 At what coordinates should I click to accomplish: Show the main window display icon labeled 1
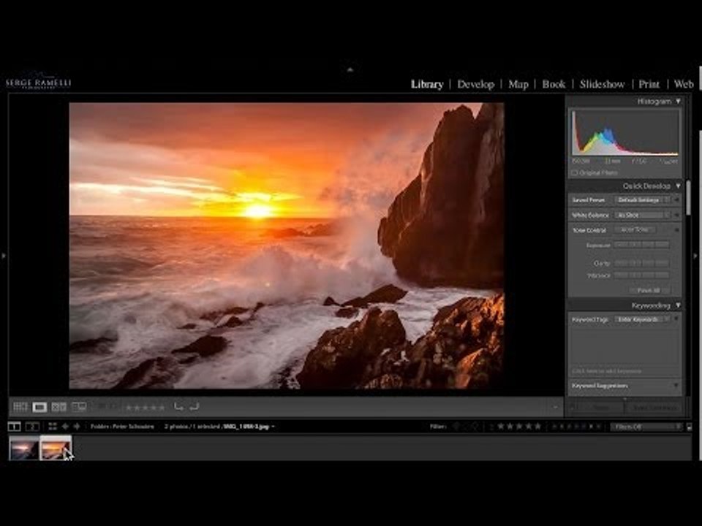(15, 426)
